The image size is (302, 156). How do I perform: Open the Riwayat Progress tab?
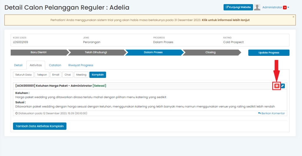81,65
